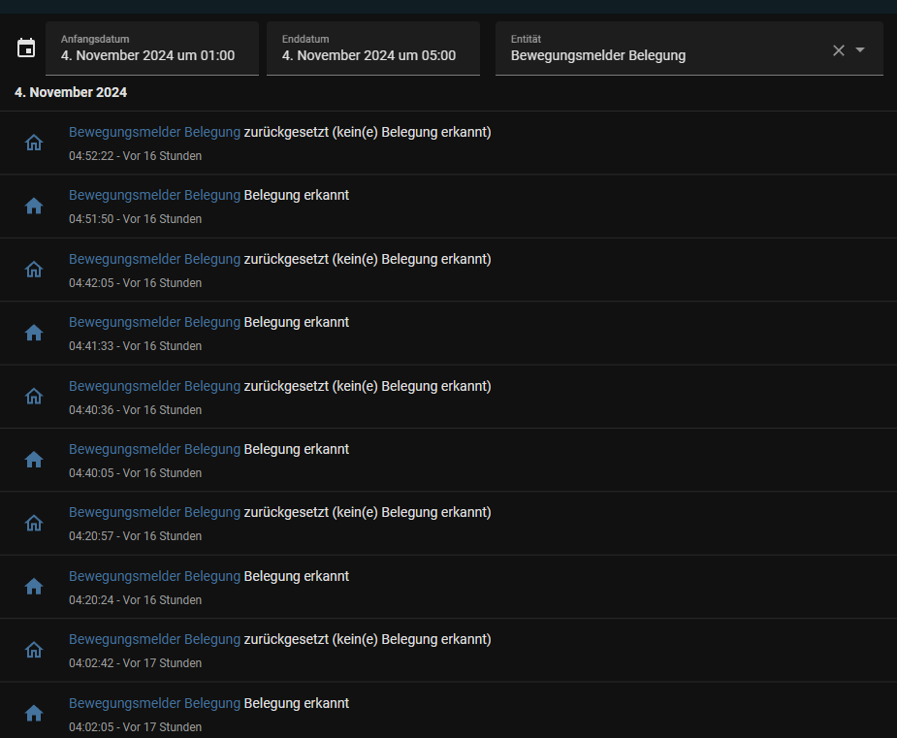
Task: Click the home icon for the 04:40:36 entry
Action: click(34, 397)
